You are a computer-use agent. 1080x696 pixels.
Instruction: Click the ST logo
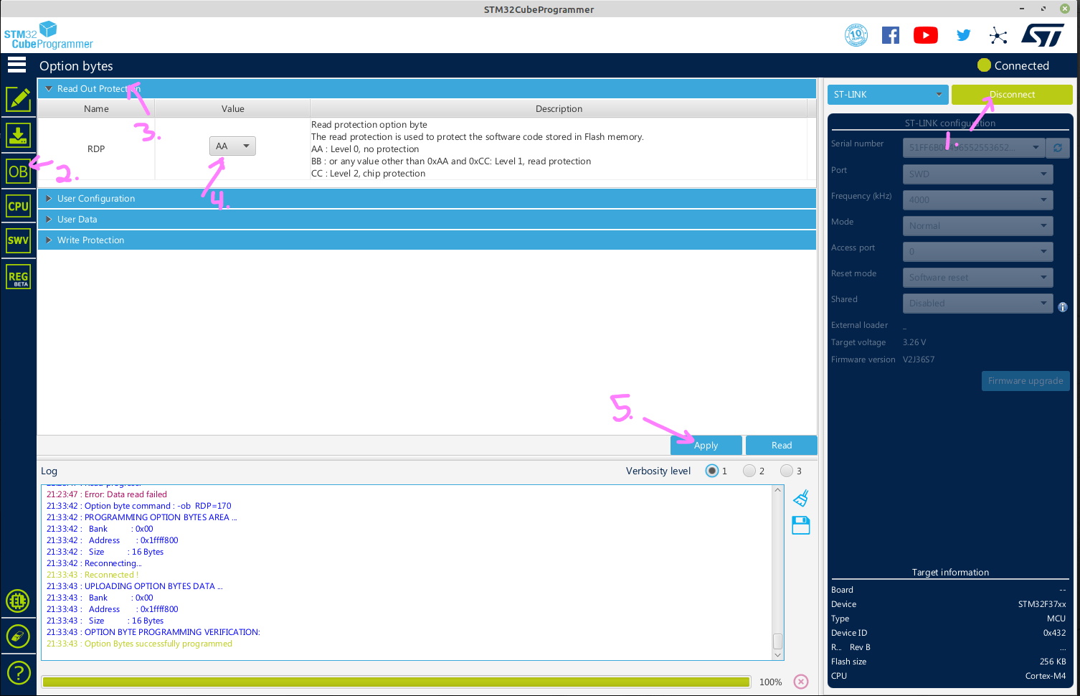tap(1043, 35)
